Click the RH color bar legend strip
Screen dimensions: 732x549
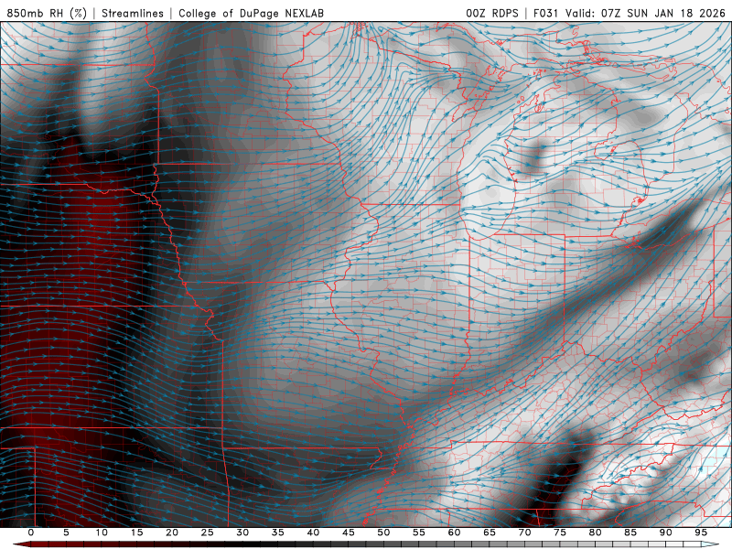[x=366, y=544]
